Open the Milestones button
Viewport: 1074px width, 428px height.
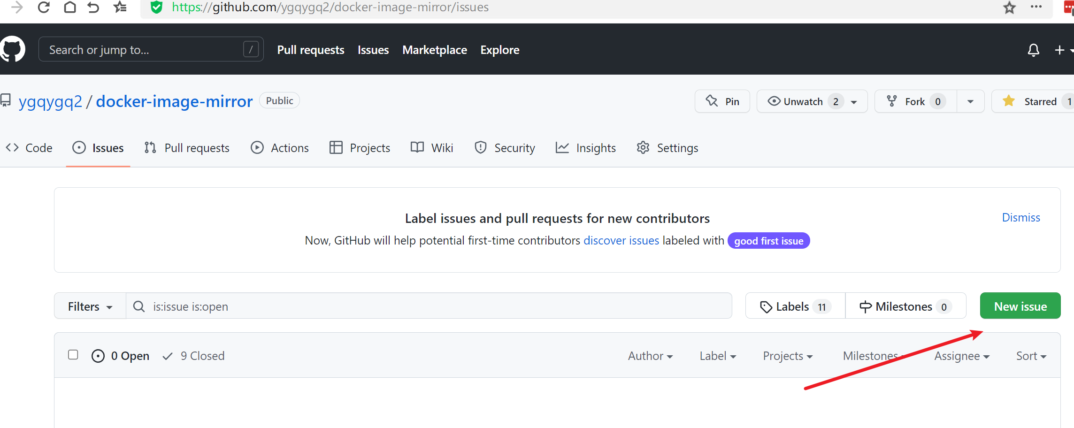pyautogui.click(x=905, y=306)
